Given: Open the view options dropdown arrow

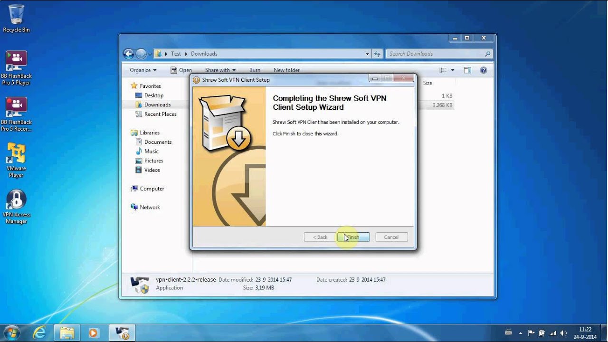Looking at the screenshot, I should 452,70.
